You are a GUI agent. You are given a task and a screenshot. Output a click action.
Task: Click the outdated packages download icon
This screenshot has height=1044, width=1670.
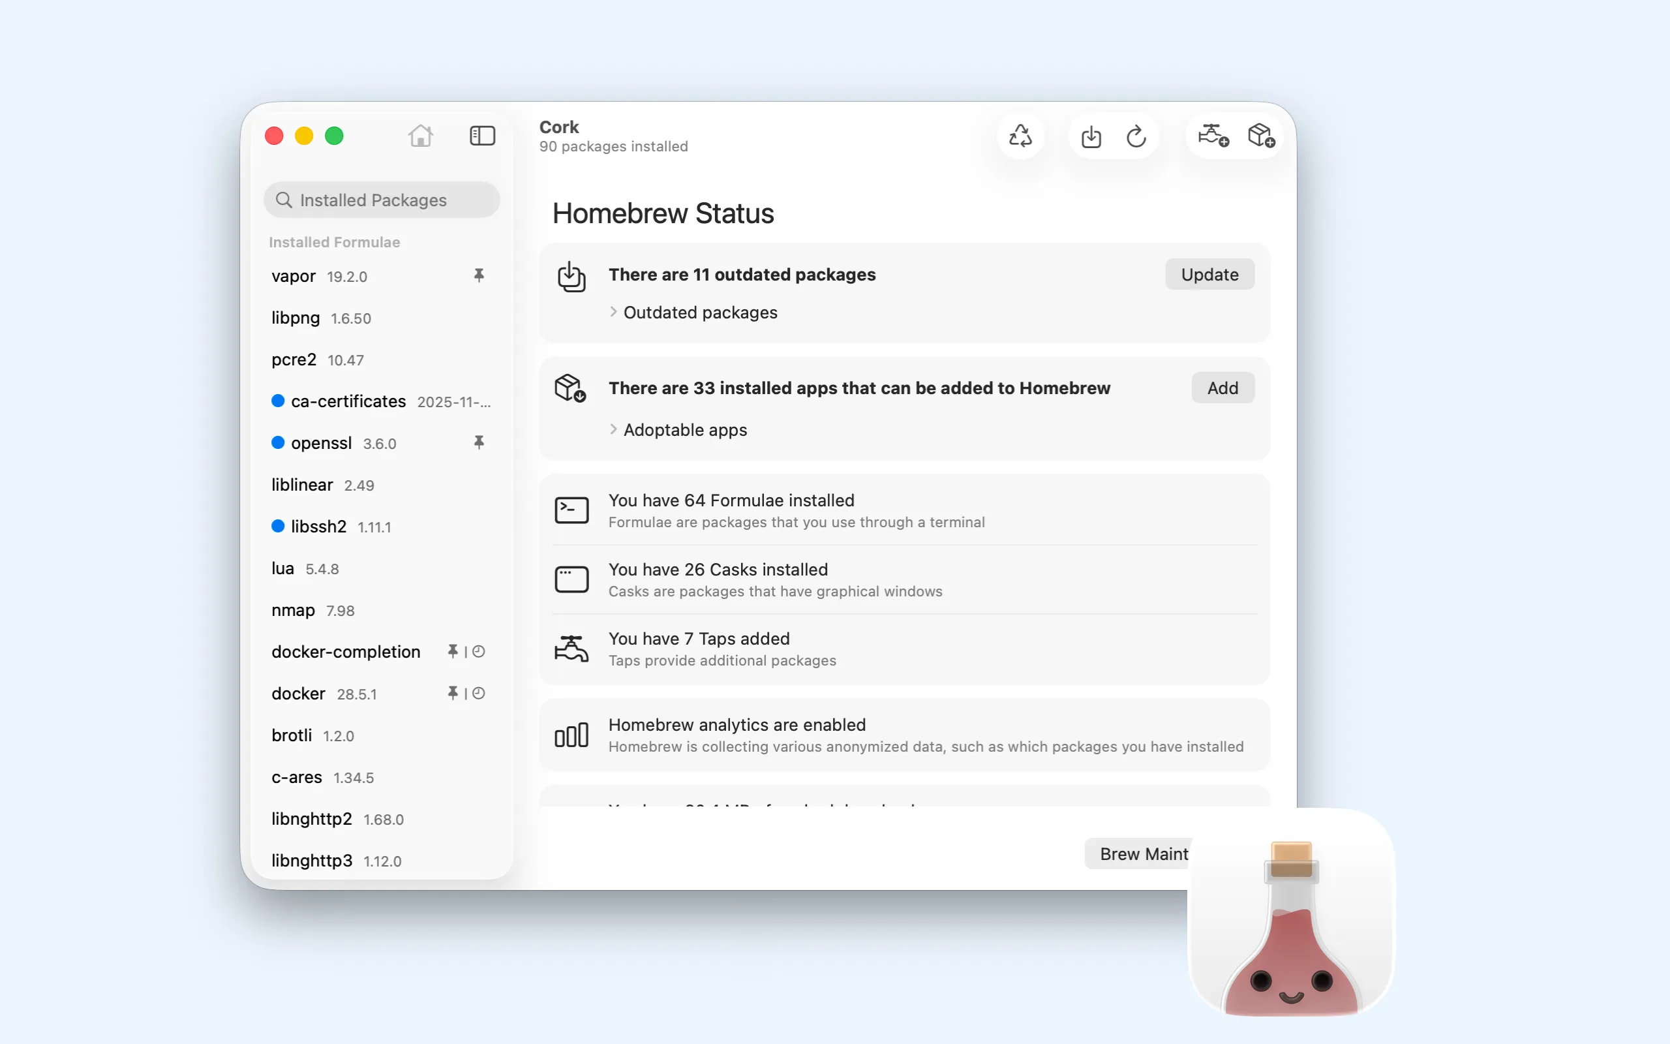(571, 277)
